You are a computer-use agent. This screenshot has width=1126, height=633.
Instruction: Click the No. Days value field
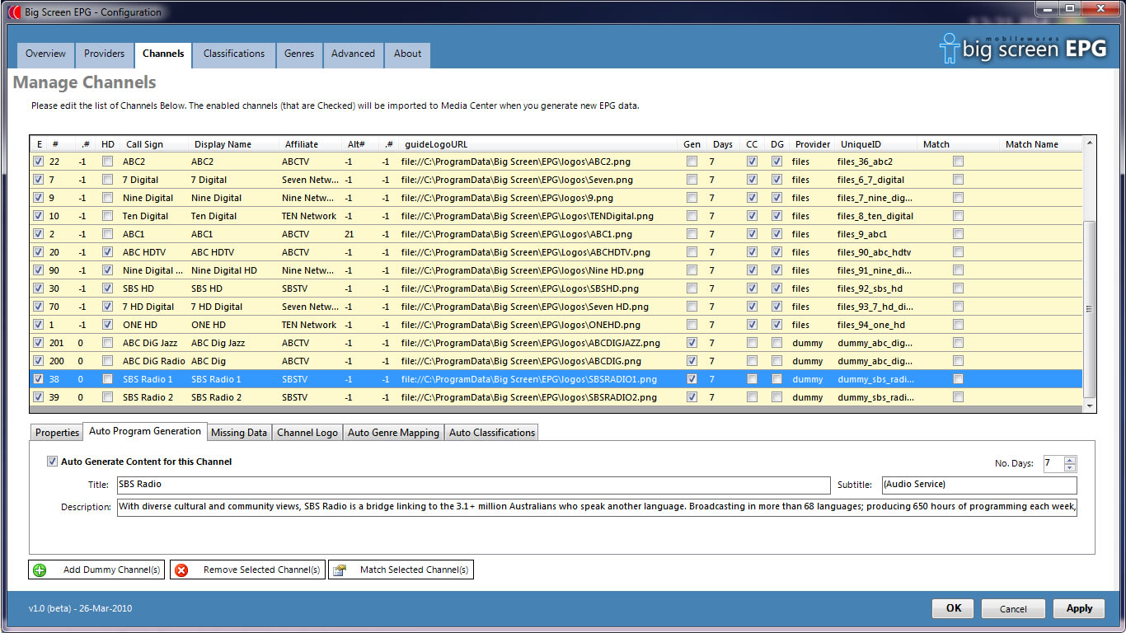click(1053, 464)
